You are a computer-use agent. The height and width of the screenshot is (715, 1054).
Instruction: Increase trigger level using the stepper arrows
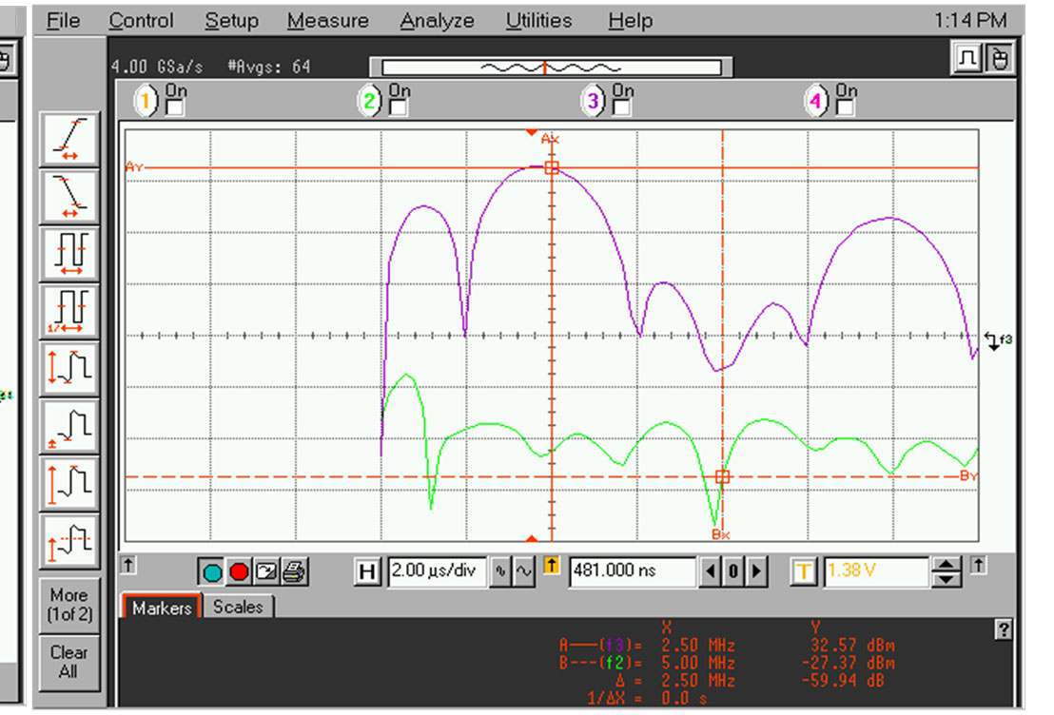coord(945,567)
